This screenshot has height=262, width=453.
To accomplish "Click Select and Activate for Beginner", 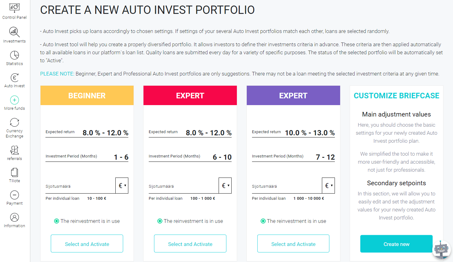I will 87,244.
